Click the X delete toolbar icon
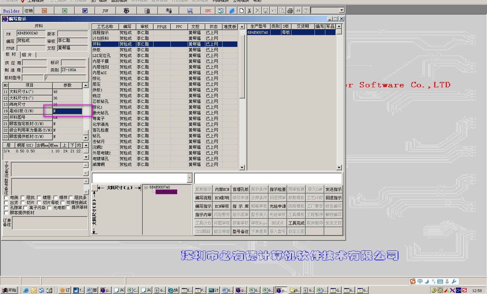The image size is (487, 294). (x=258, y=11)
